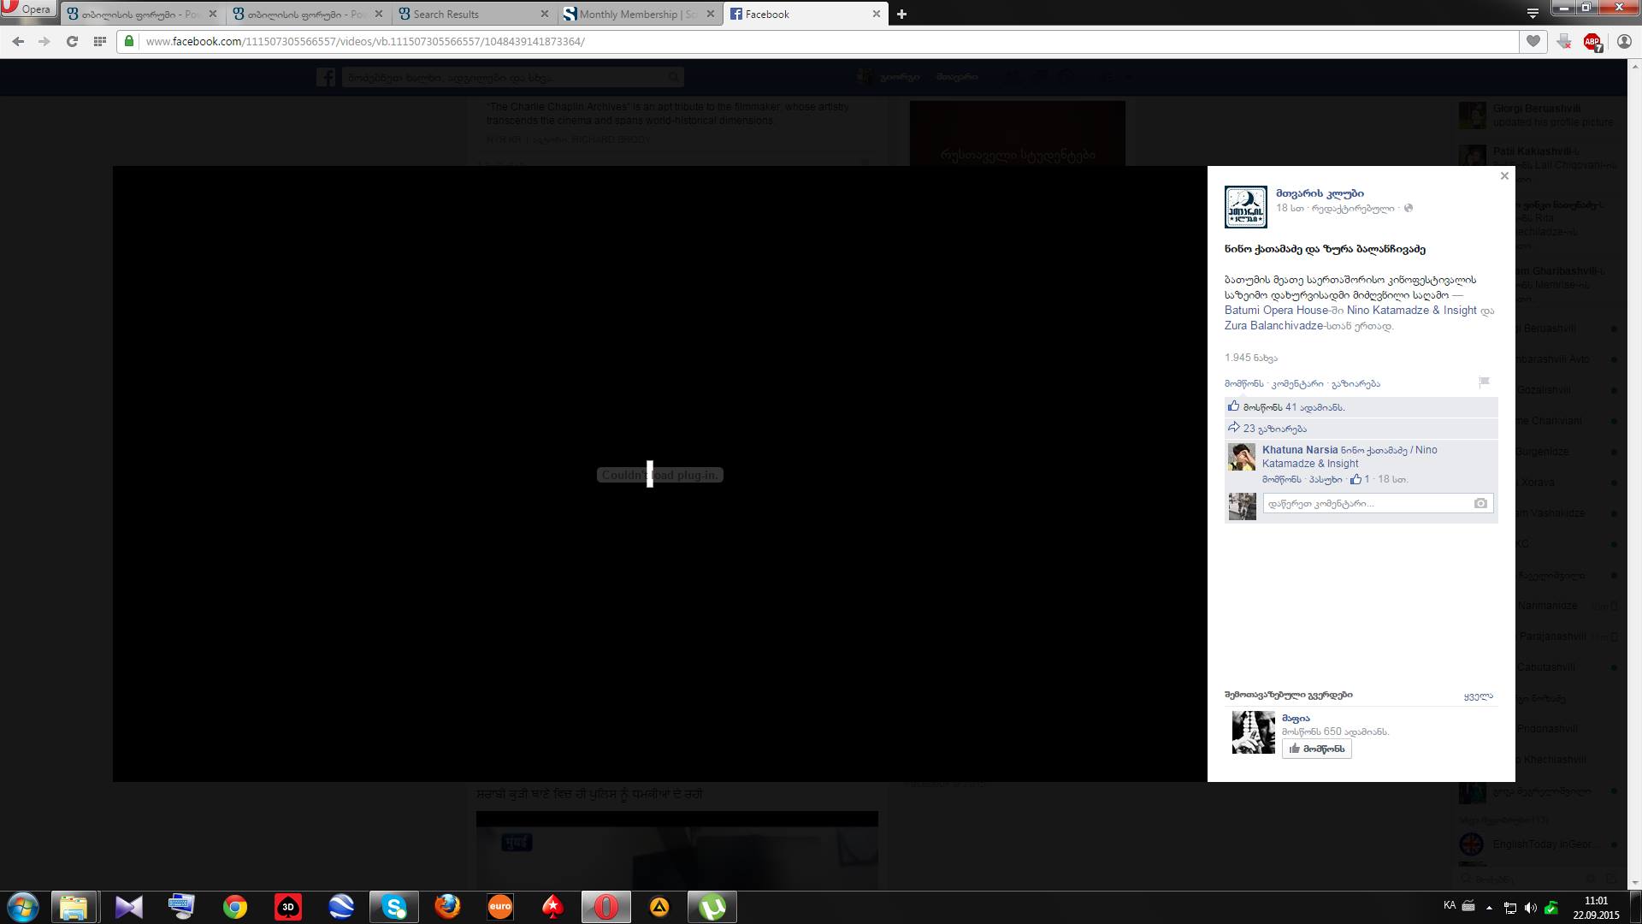Open uTorrent from the taskbar

tap(712, 907)
